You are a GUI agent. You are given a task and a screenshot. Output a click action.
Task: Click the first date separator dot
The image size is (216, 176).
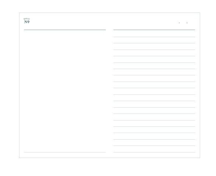(179, 23)
